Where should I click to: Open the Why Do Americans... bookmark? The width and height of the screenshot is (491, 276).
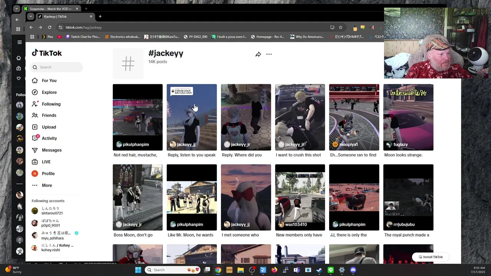(x=307, y=37)
